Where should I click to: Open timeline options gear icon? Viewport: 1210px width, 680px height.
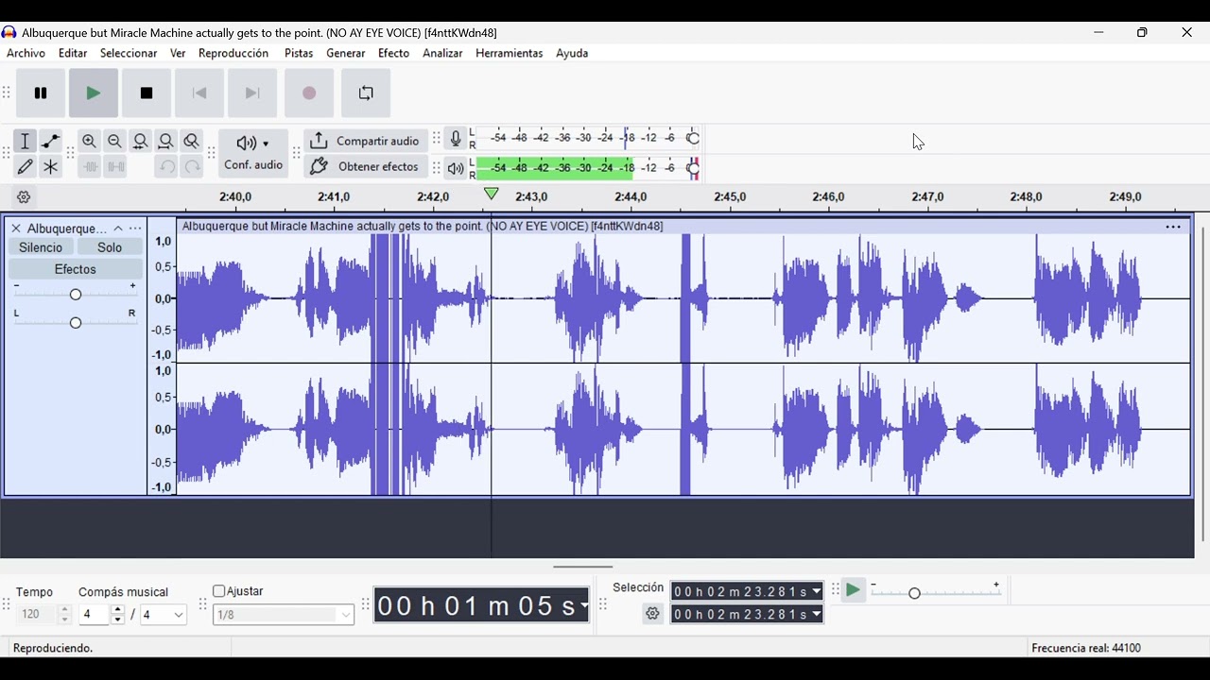25,198
